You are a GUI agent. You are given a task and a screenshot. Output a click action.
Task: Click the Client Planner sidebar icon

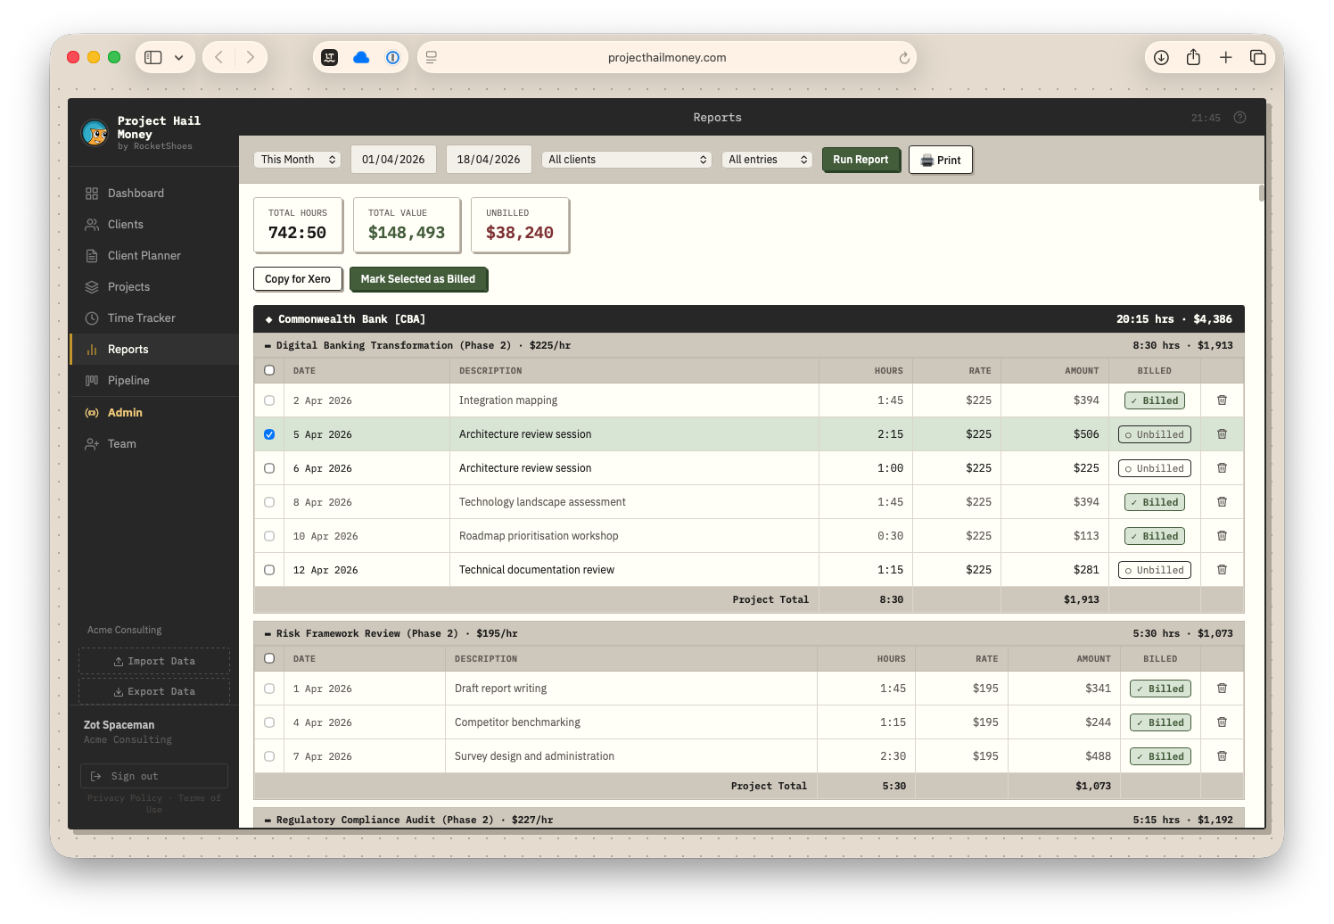pos(92,255)
